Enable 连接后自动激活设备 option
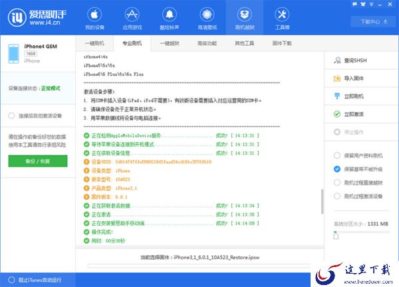Image resolution: width=399 pixels, height=287 pixels. tap(11, 116)
